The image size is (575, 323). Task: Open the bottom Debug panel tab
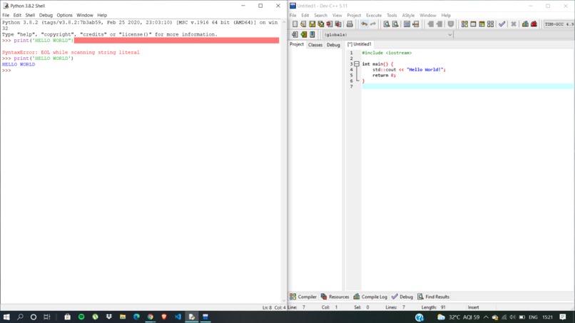tap(402, 297)
